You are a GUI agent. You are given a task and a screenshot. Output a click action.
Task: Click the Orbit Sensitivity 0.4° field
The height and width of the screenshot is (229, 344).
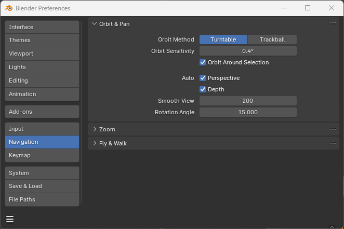(x=248, y=51)
